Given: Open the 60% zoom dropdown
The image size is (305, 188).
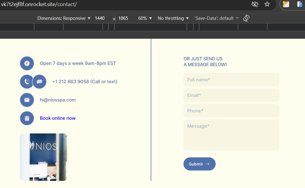Looking at the screenshot, I should (x=145, y=18).
